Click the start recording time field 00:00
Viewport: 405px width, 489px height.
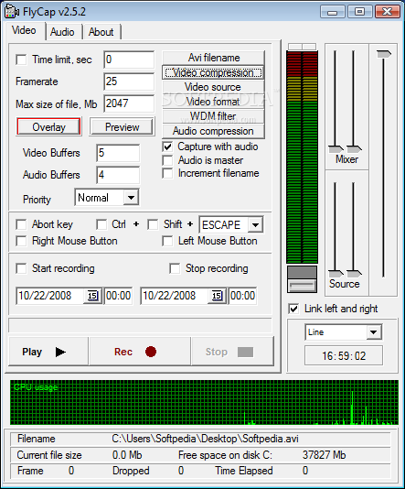coord(118,296)
